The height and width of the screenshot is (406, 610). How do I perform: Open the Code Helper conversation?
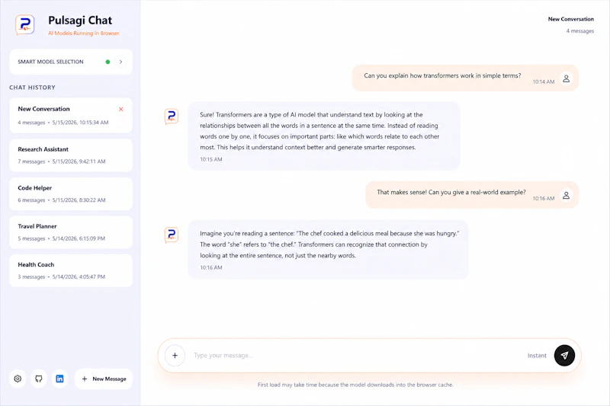[x=71, y=193]
